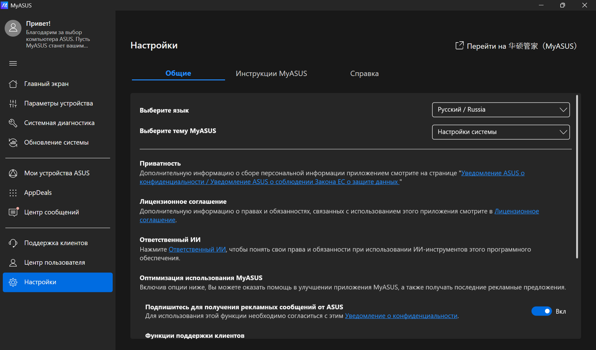Click the Системная диагностика wrench icon
Image resolution: width=596 pixels, height=350 pixels.
[x=13, y=123]
